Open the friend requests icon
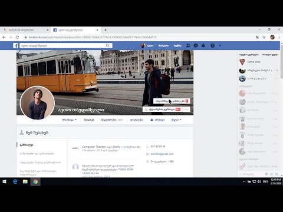The image size is (283, 212). tap(188, 45)
